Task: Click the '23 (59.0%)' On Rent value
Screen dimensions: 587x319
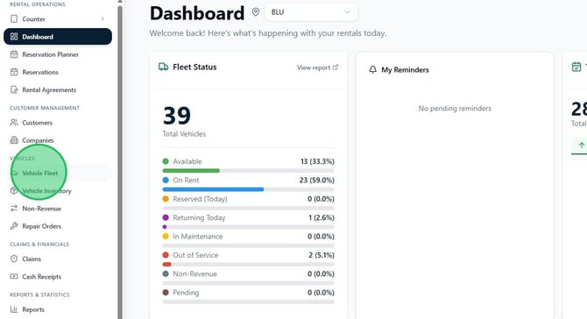Action: click(x=316, y=180)
